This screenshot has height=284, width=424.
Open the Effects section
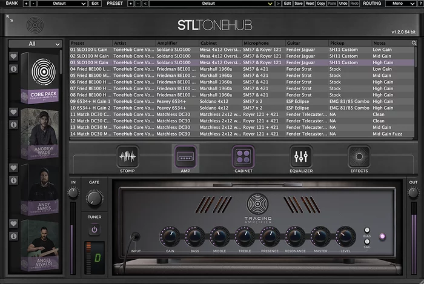(x=359, y=157)
